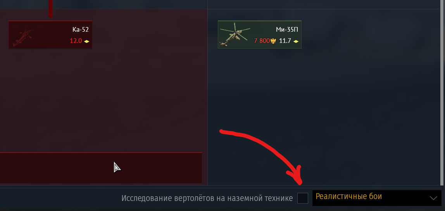Open the locked Ка-52 vehicle card

tap(50, 34)
